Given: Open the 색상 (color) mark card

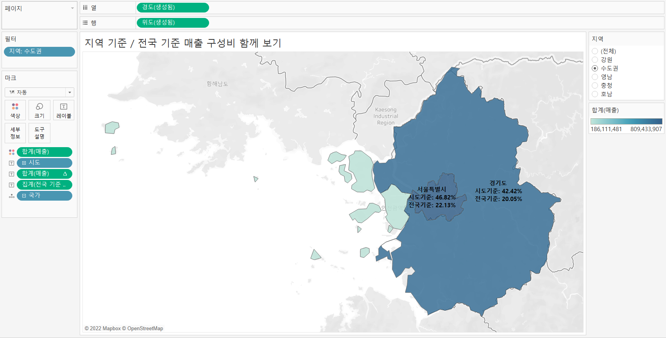Looking at the screenshot, I should pyautogui.click(x=15, y=110).
